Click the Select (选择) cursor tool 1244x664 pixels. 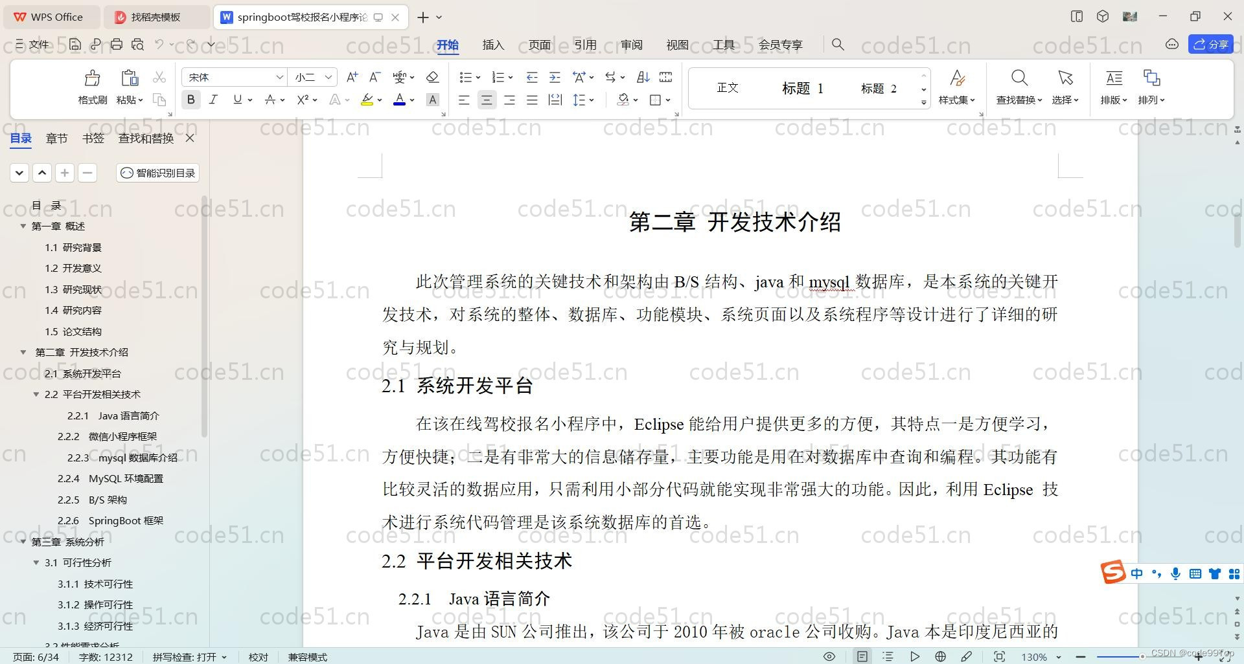pos(1065,87)
